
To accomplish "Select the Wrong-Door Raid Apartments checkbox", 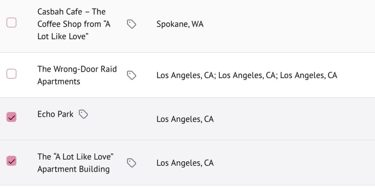I will 12,74.
